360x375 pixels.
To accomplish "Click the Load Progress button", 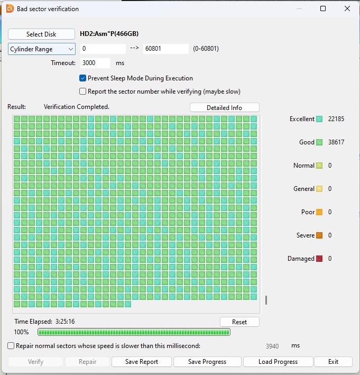I will (278, 362).
